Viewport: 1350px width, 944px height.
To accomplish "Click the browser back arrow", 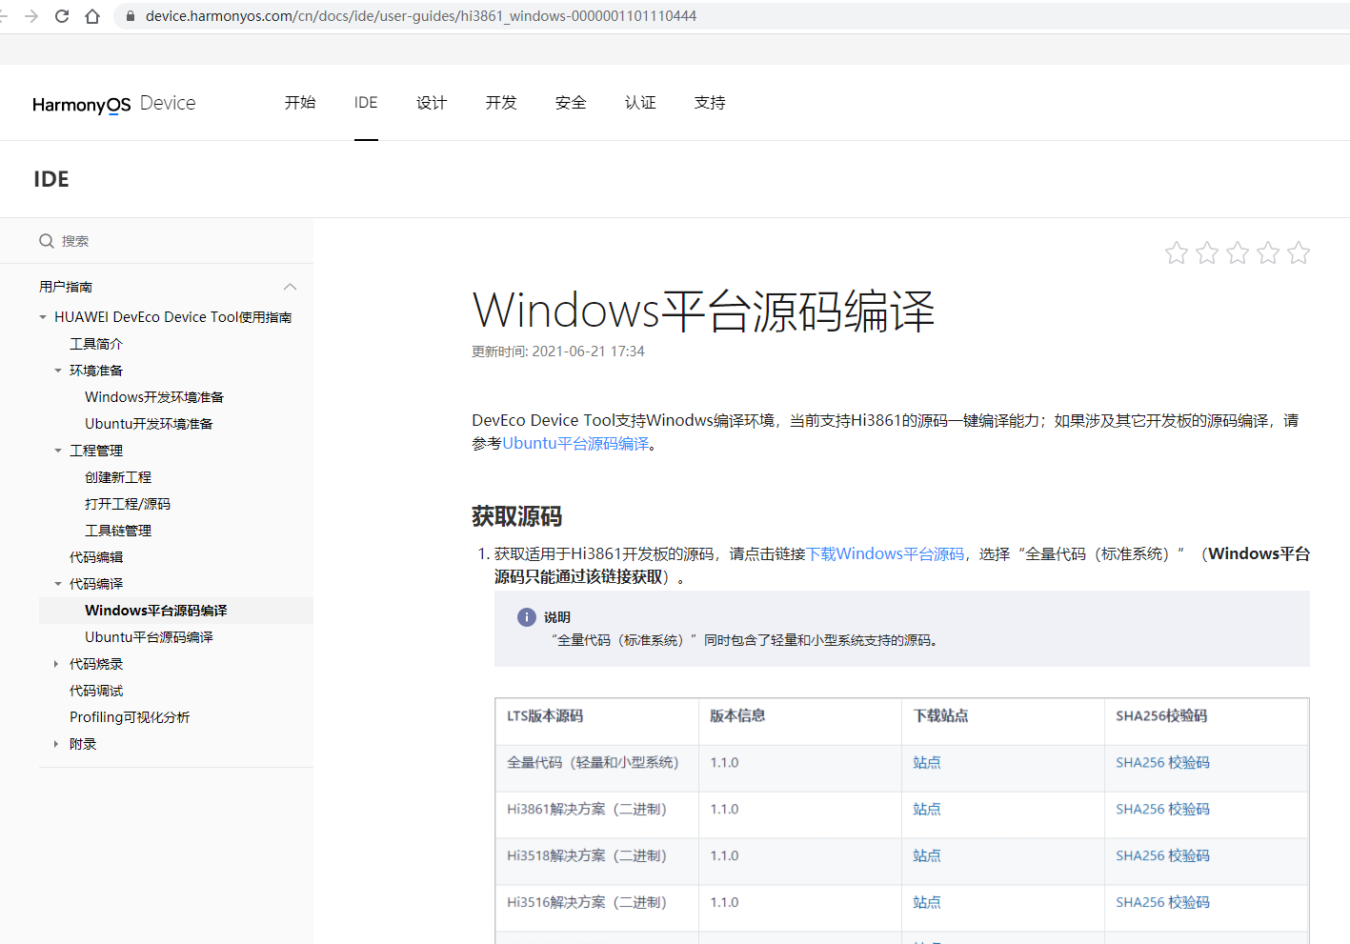I will click(x=3, y=16).
